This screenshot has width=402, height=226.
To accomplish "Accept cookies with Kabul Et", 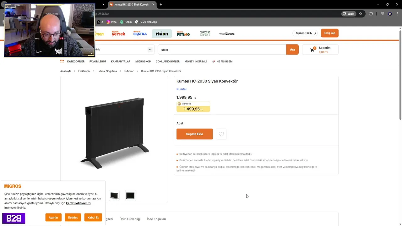I will point(93,218).
